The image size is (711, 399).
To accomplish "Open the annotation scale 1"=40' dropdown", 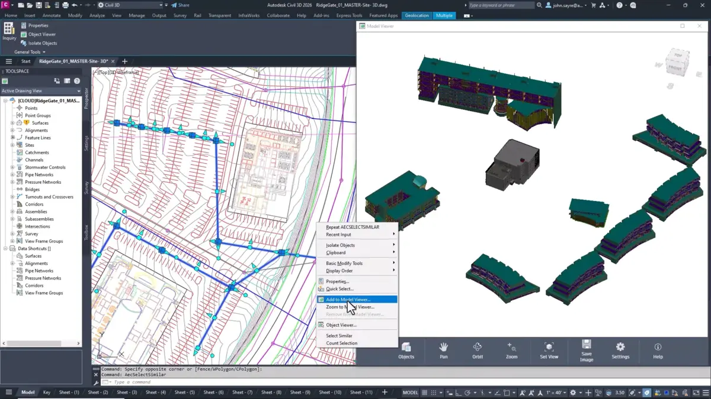I will [x=556, y=392].
